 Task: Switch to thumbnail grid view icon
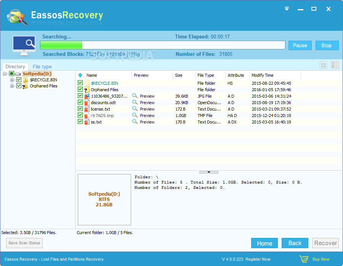tap(324, 65)
